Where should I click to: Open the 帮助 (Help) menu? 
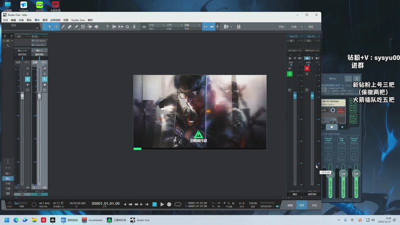point(90,20)
